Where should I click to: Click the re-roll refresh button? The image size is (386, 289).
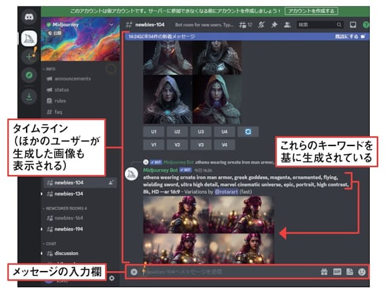(x=248, y=132)
